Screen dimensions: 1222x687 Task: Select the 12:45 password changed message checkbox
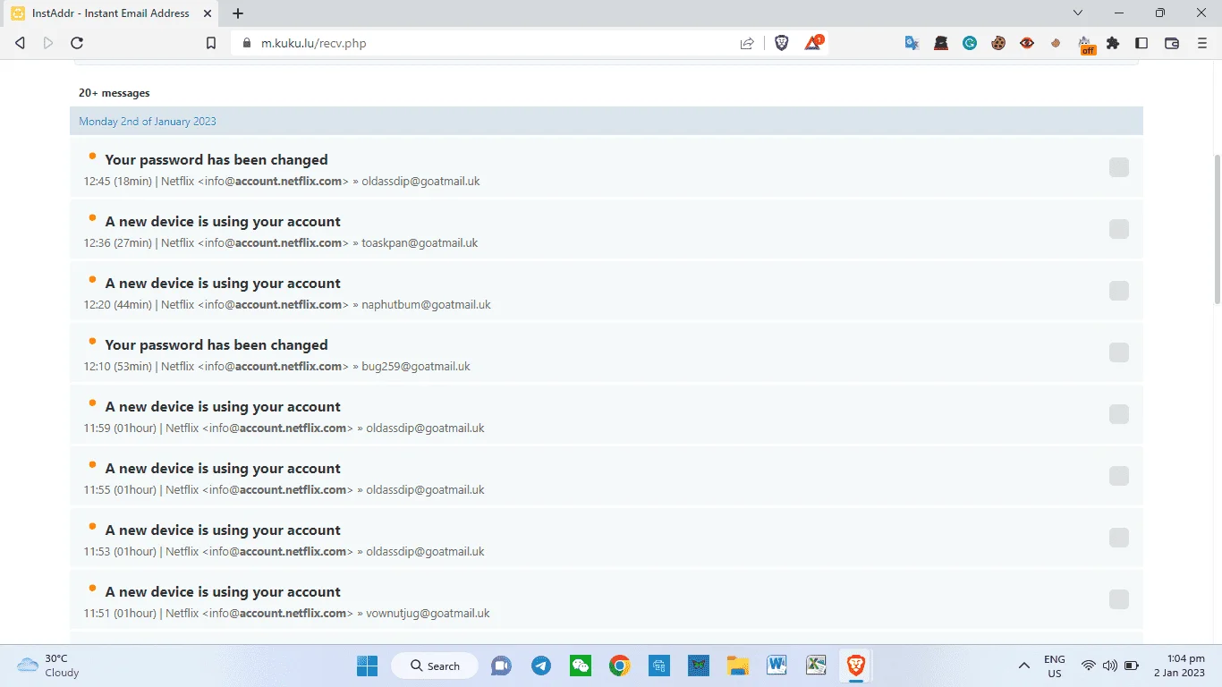point(1119,167)
